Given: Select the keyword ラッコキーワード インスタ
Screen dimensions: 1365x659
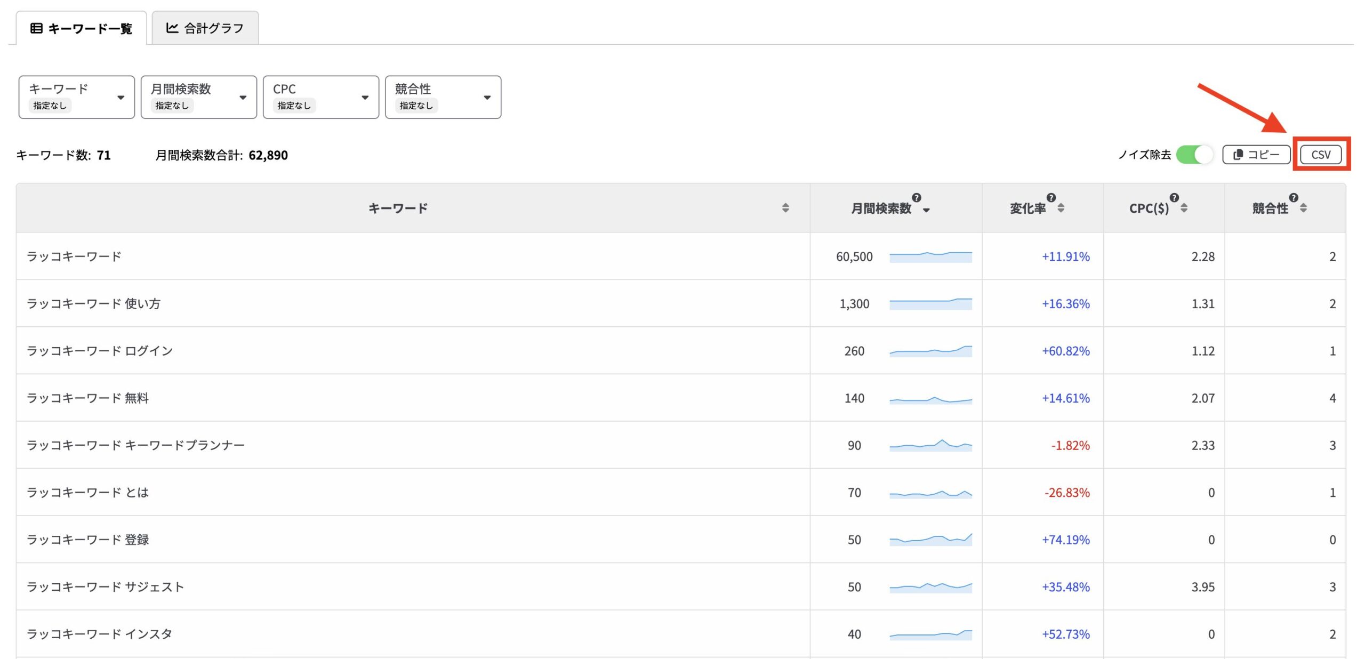Looking at the screenshot, I should coord(99,634).
